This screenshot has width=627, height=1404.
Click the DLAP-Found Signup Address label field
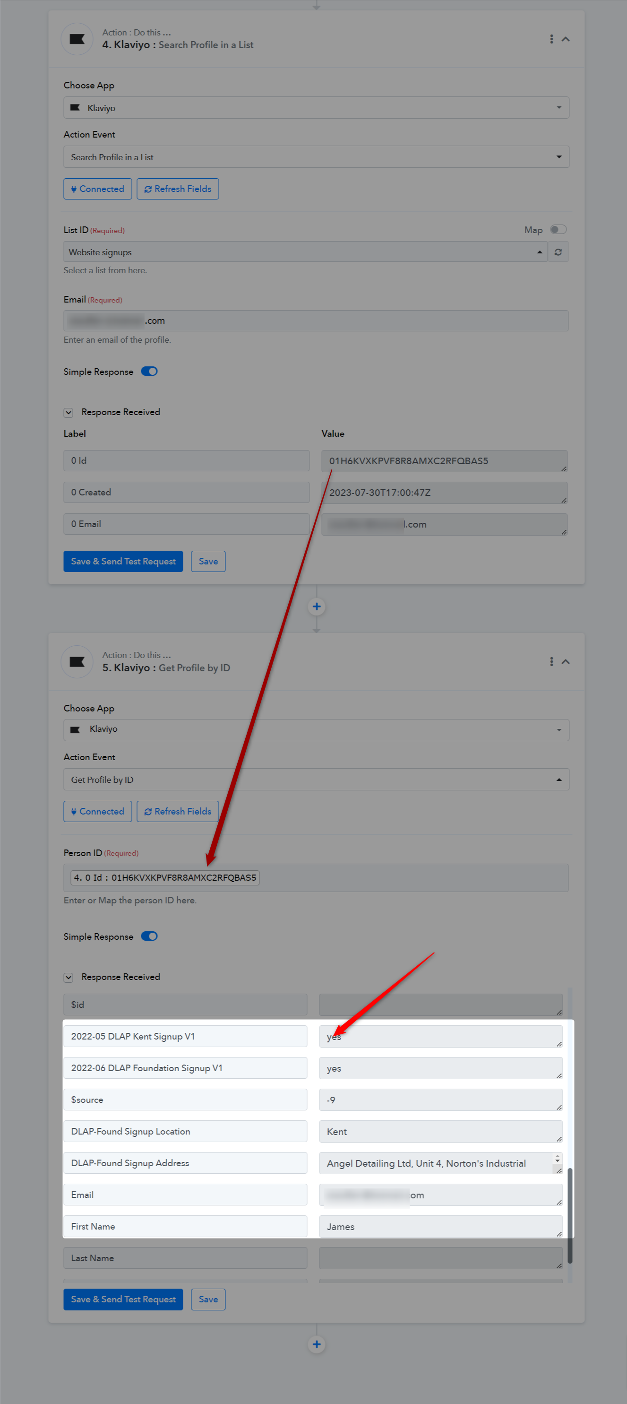185,1162
